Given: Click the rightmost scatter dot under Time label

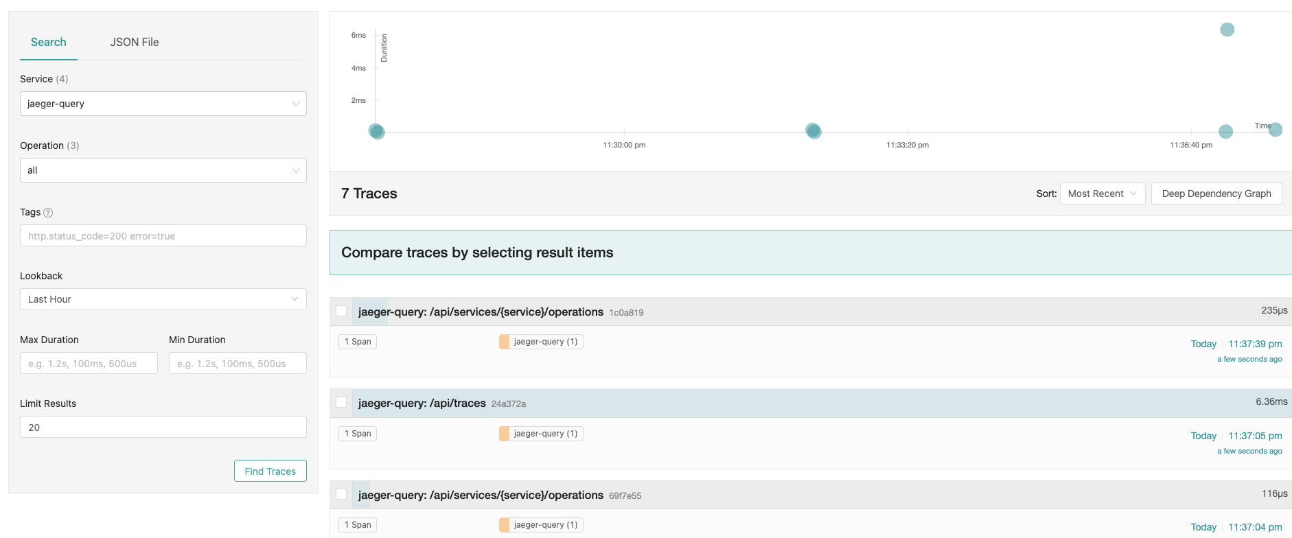Looking at the screenshot, I should pyautogui.click(x=1276, y=130).
